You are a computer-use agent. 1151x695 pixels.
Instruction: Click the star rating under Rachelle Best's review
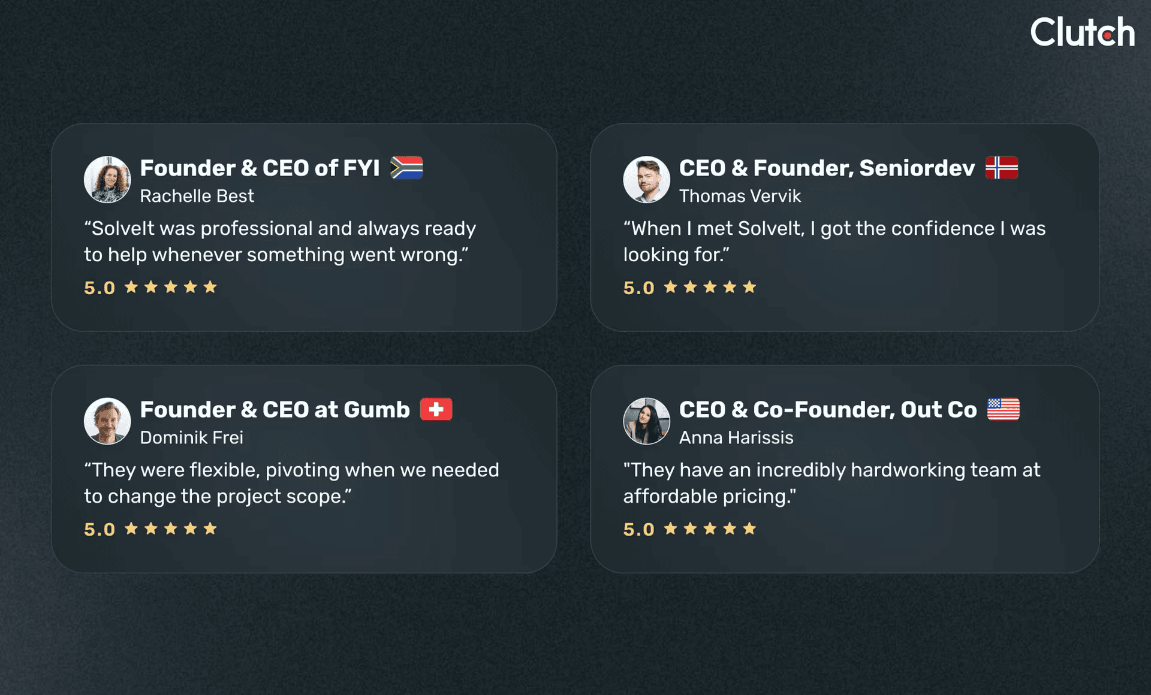coord(170,288)
